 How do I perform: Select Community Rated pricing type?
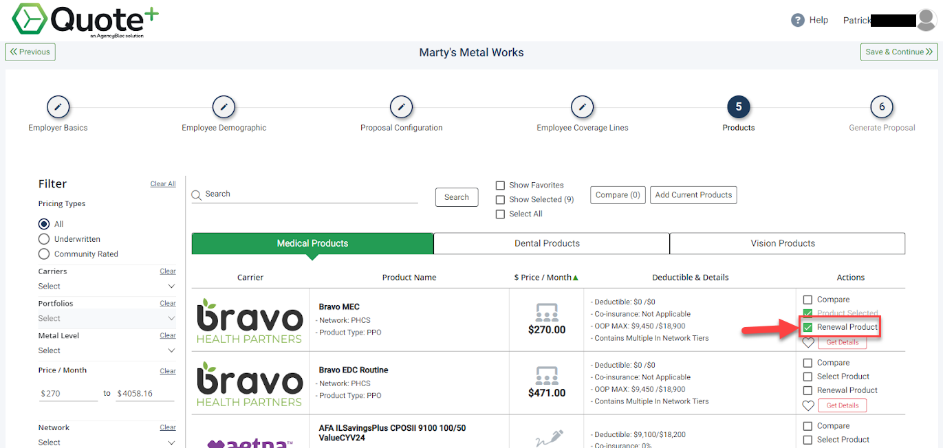[44, 254]
